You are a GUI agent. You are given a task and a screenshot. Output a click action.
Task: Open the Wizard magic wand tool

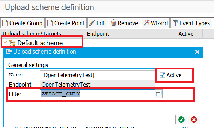[156, 23]
